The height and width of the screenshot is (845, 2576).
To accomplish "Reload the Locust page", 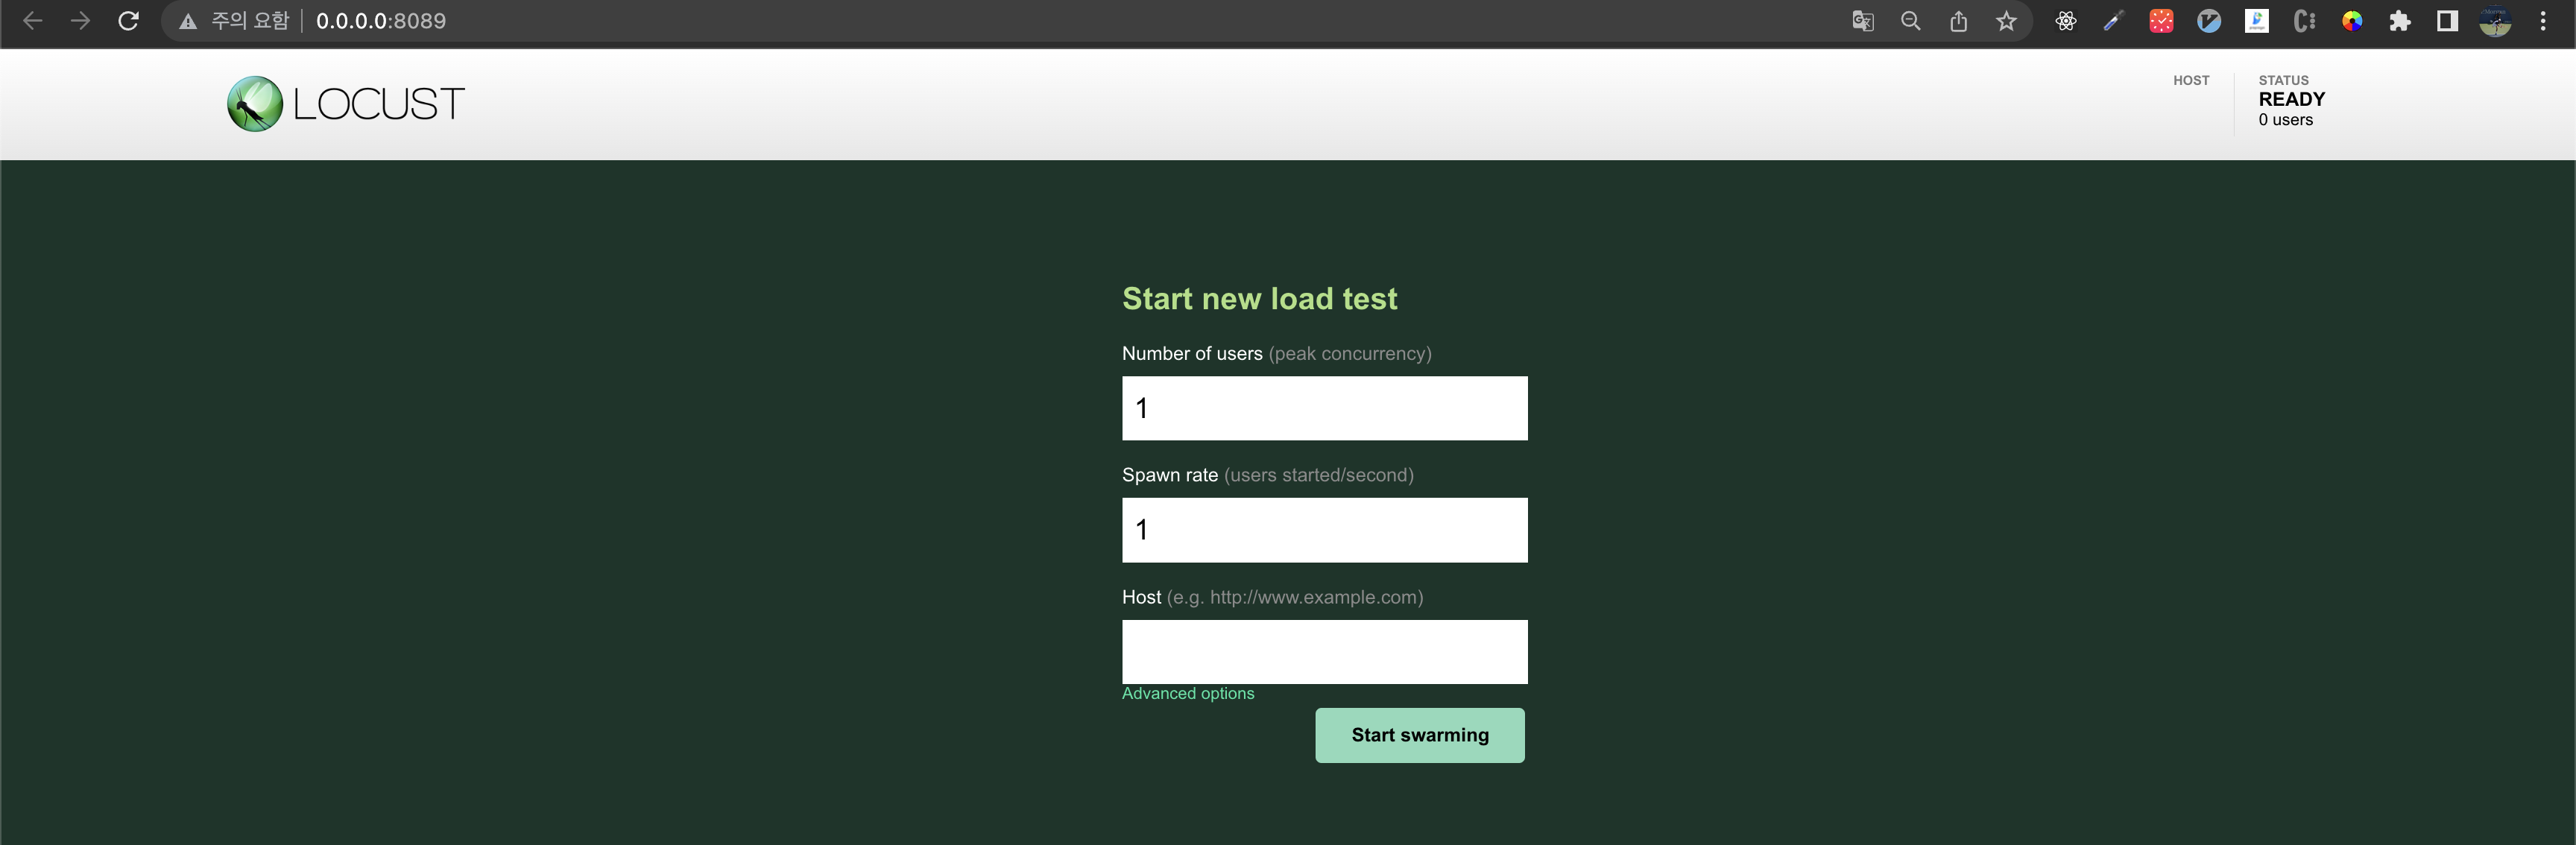I will tap(128, 21).
